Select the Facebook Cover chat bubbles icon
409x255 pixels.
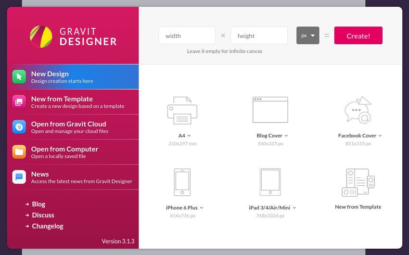coord(358,110)
